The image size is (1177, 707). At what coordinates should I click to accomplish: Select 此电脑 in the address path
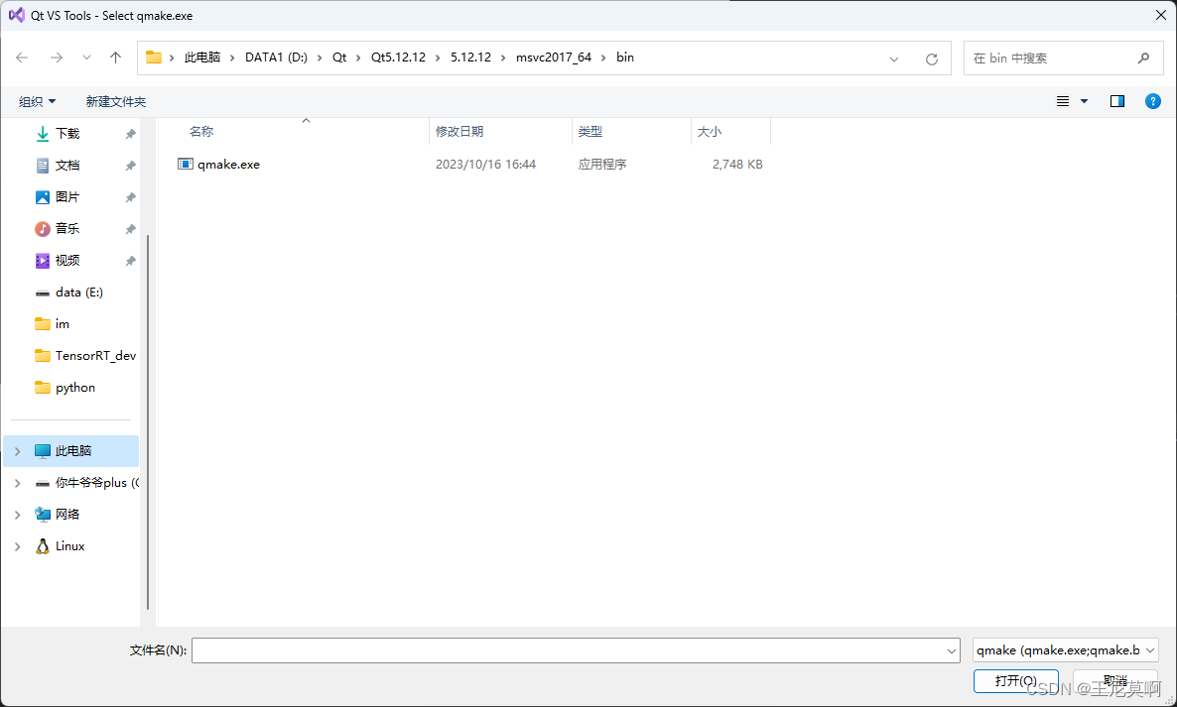tap(202, 57)
